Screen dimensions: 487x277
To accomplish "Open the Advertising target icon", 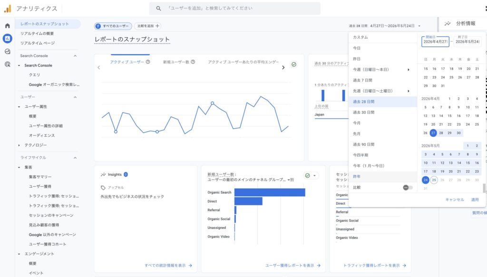I will coord(8,64).
